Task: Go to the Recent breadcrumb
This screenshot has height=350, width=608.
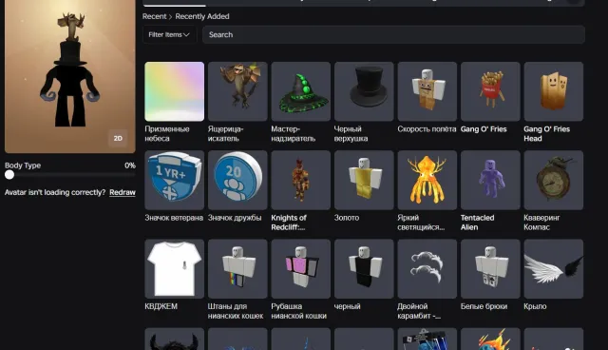Action: [154, 16]
